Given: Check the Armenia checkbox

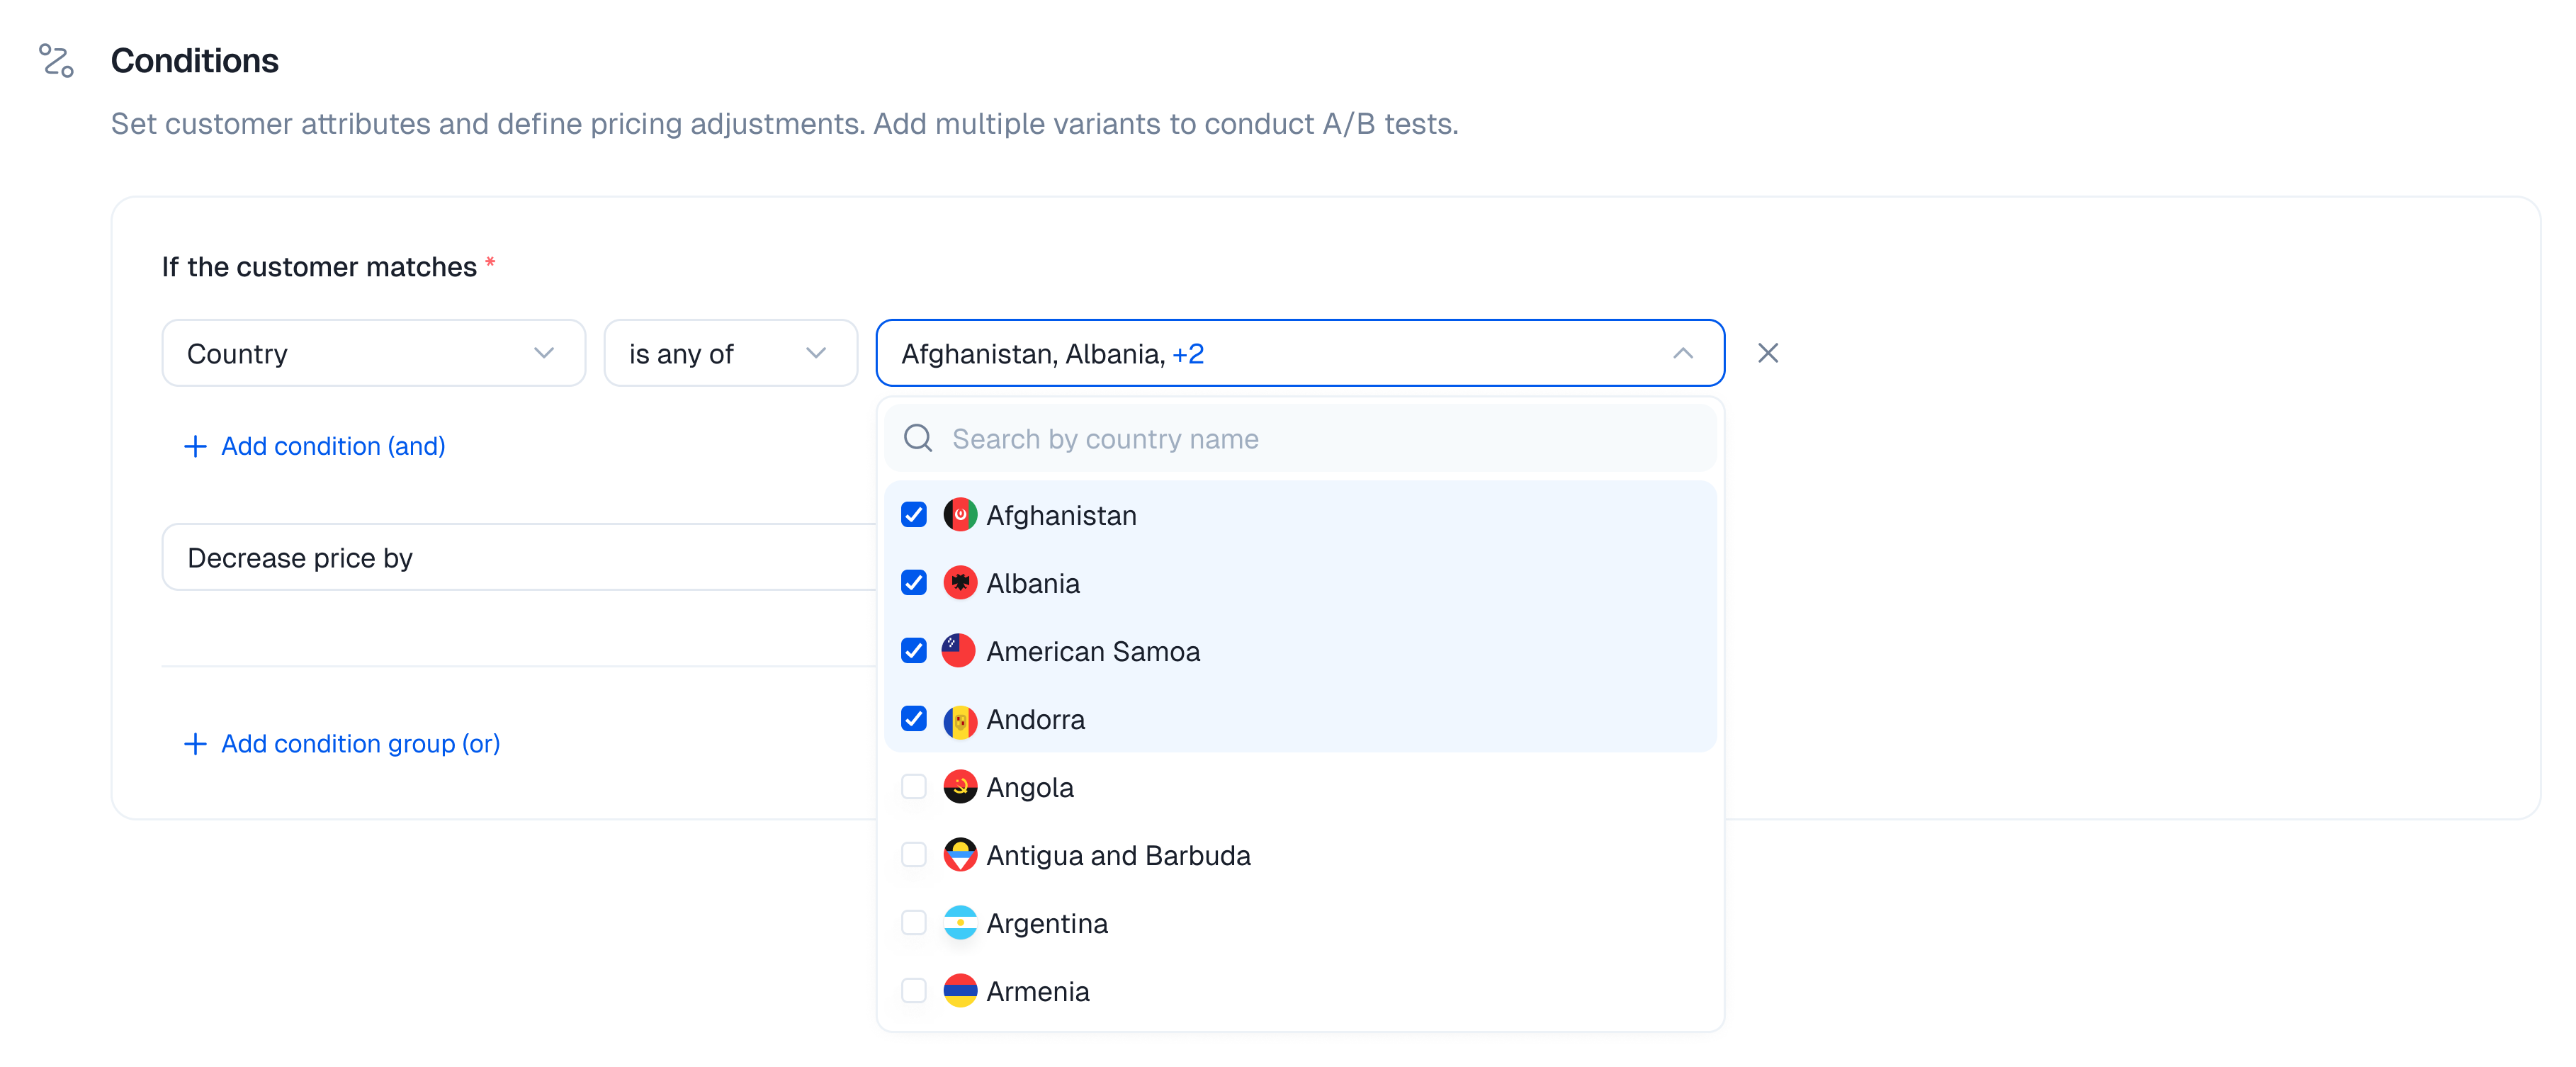Looking at the screenshot, I should [913, 991].
